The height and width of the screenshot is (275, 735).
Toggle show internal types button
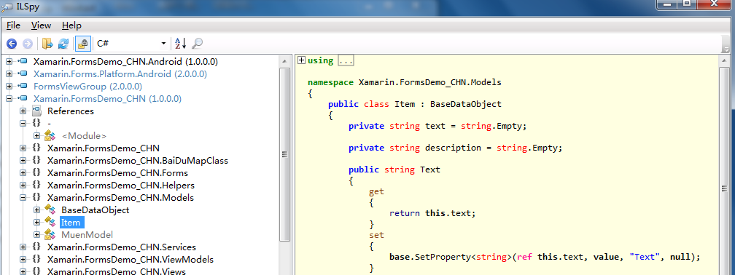[82, 44]
